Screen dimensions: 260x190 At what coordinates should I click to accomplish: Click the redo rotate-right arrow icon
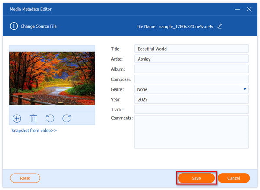[66, 118]
